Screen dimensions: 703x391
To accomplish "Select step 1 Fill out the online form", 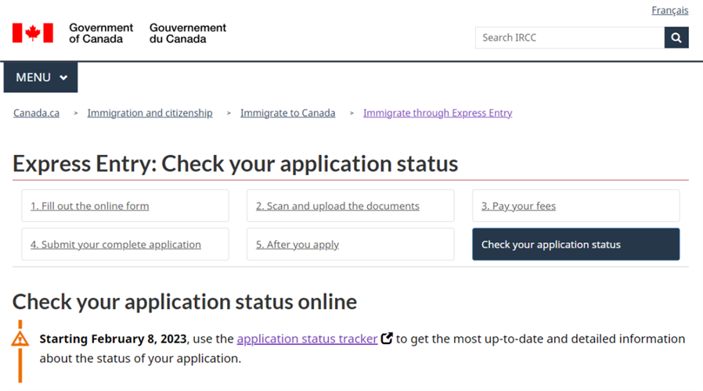I will pos(90,206).
